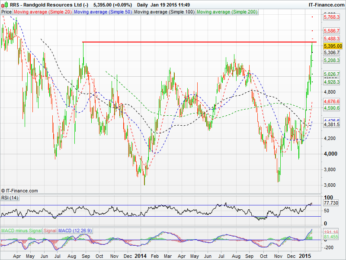Select the Price indicator tab
The width and height of the screenshot is (346, 260).
(6, 12)
